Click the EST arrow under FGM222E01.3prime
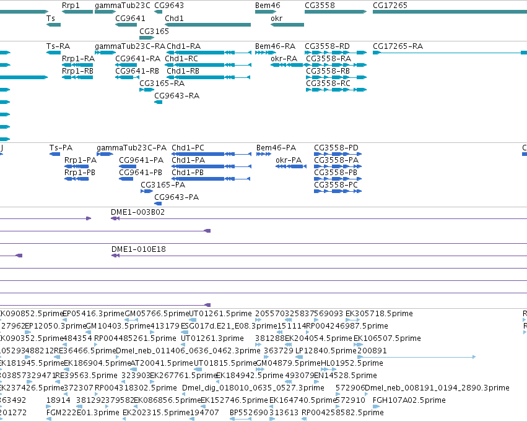The image size is (527, 422). pos(49,419)
